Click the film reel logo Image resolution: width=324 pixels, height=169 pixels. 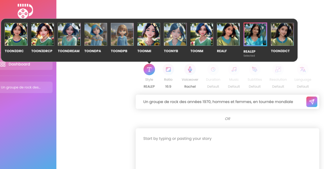point(25,11)
